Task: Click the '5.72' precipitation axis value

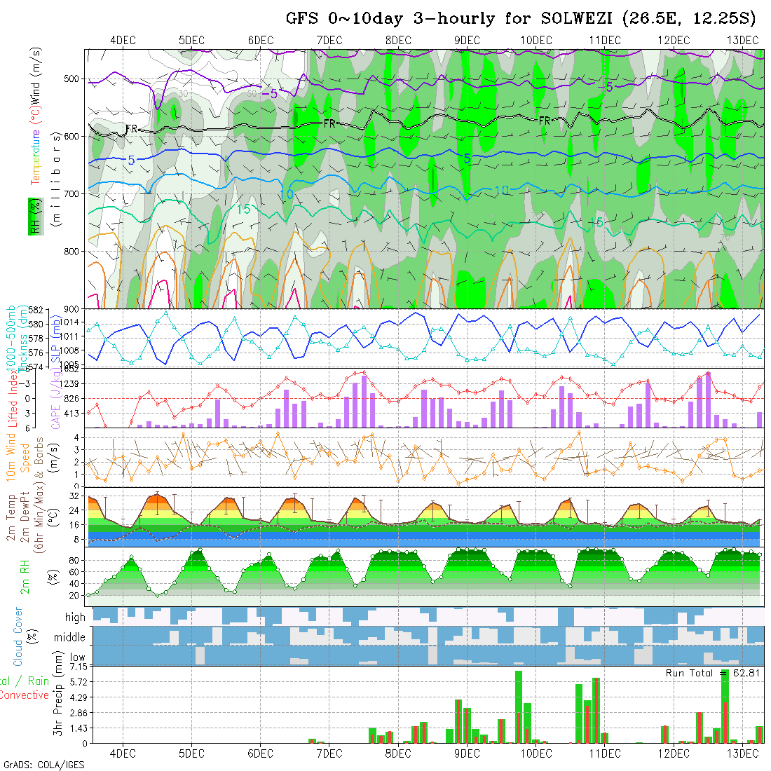Action: tap(79, 682)
